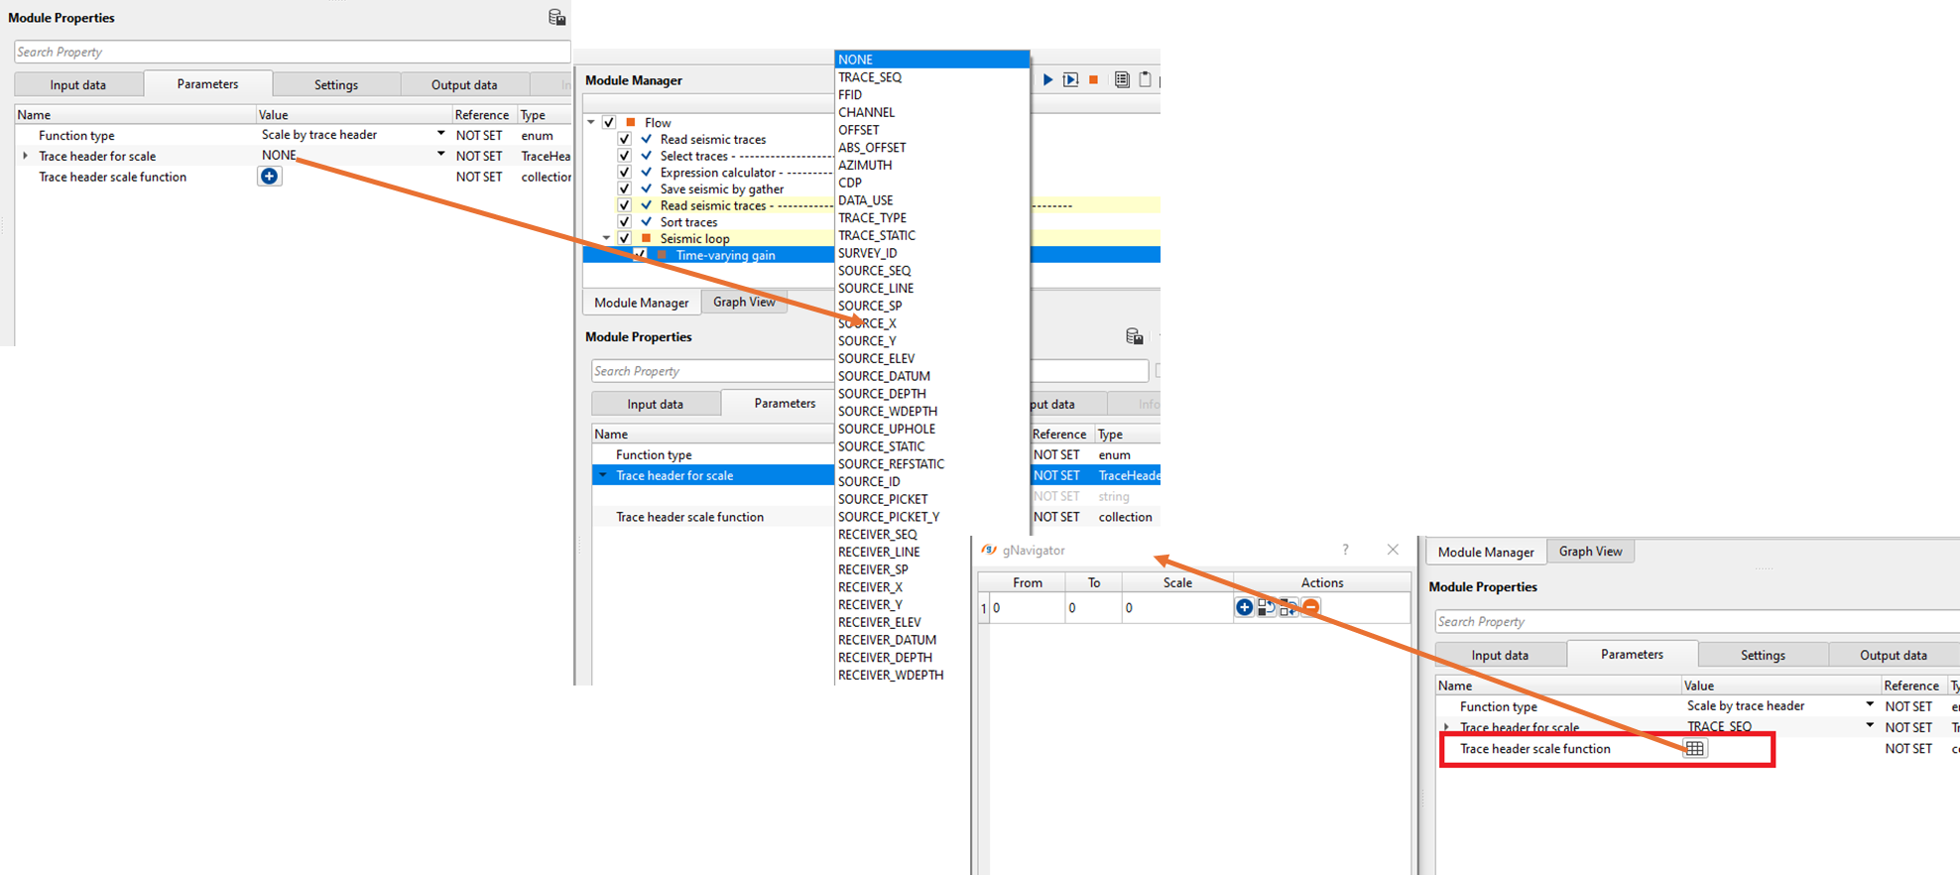
Task: Close the gNavigator dialog
Action: (1393, 550)
